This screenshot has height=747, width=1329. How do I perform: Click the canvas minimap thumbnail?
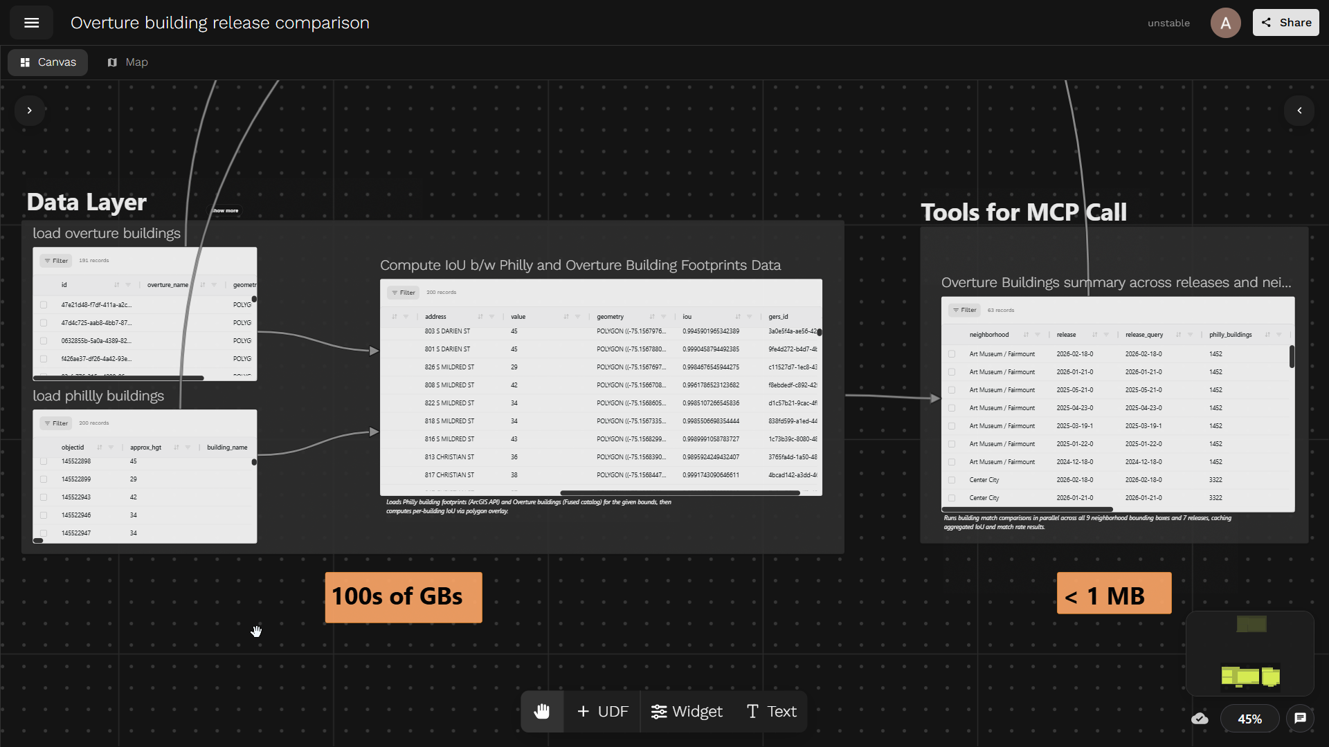1250,653
